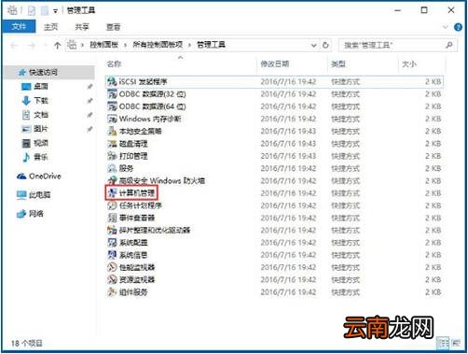Open the iSCSI 发起程序 shortcut icon

tap(112, 82)
